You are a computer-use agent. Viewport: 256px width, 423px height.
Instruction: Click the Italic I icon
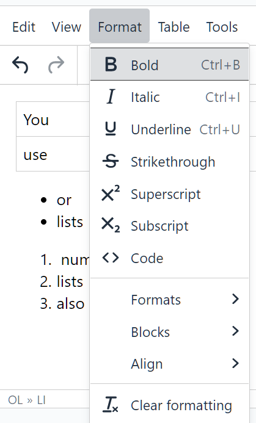click(111, 96)
